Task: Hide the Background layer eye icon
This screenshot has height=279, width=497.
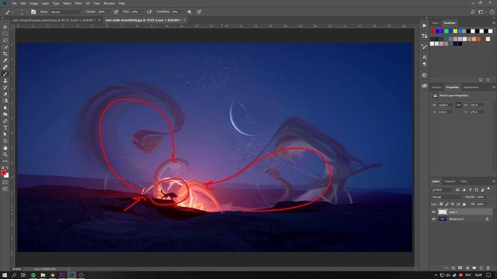Action: (433, 219)
